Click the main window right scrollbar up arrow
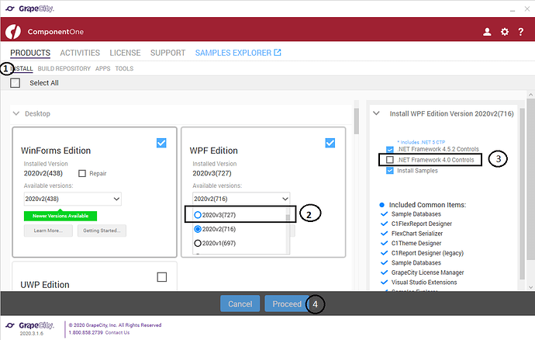Screen dimensions: 535x340 pyautogui.click(x=530, y=94)
